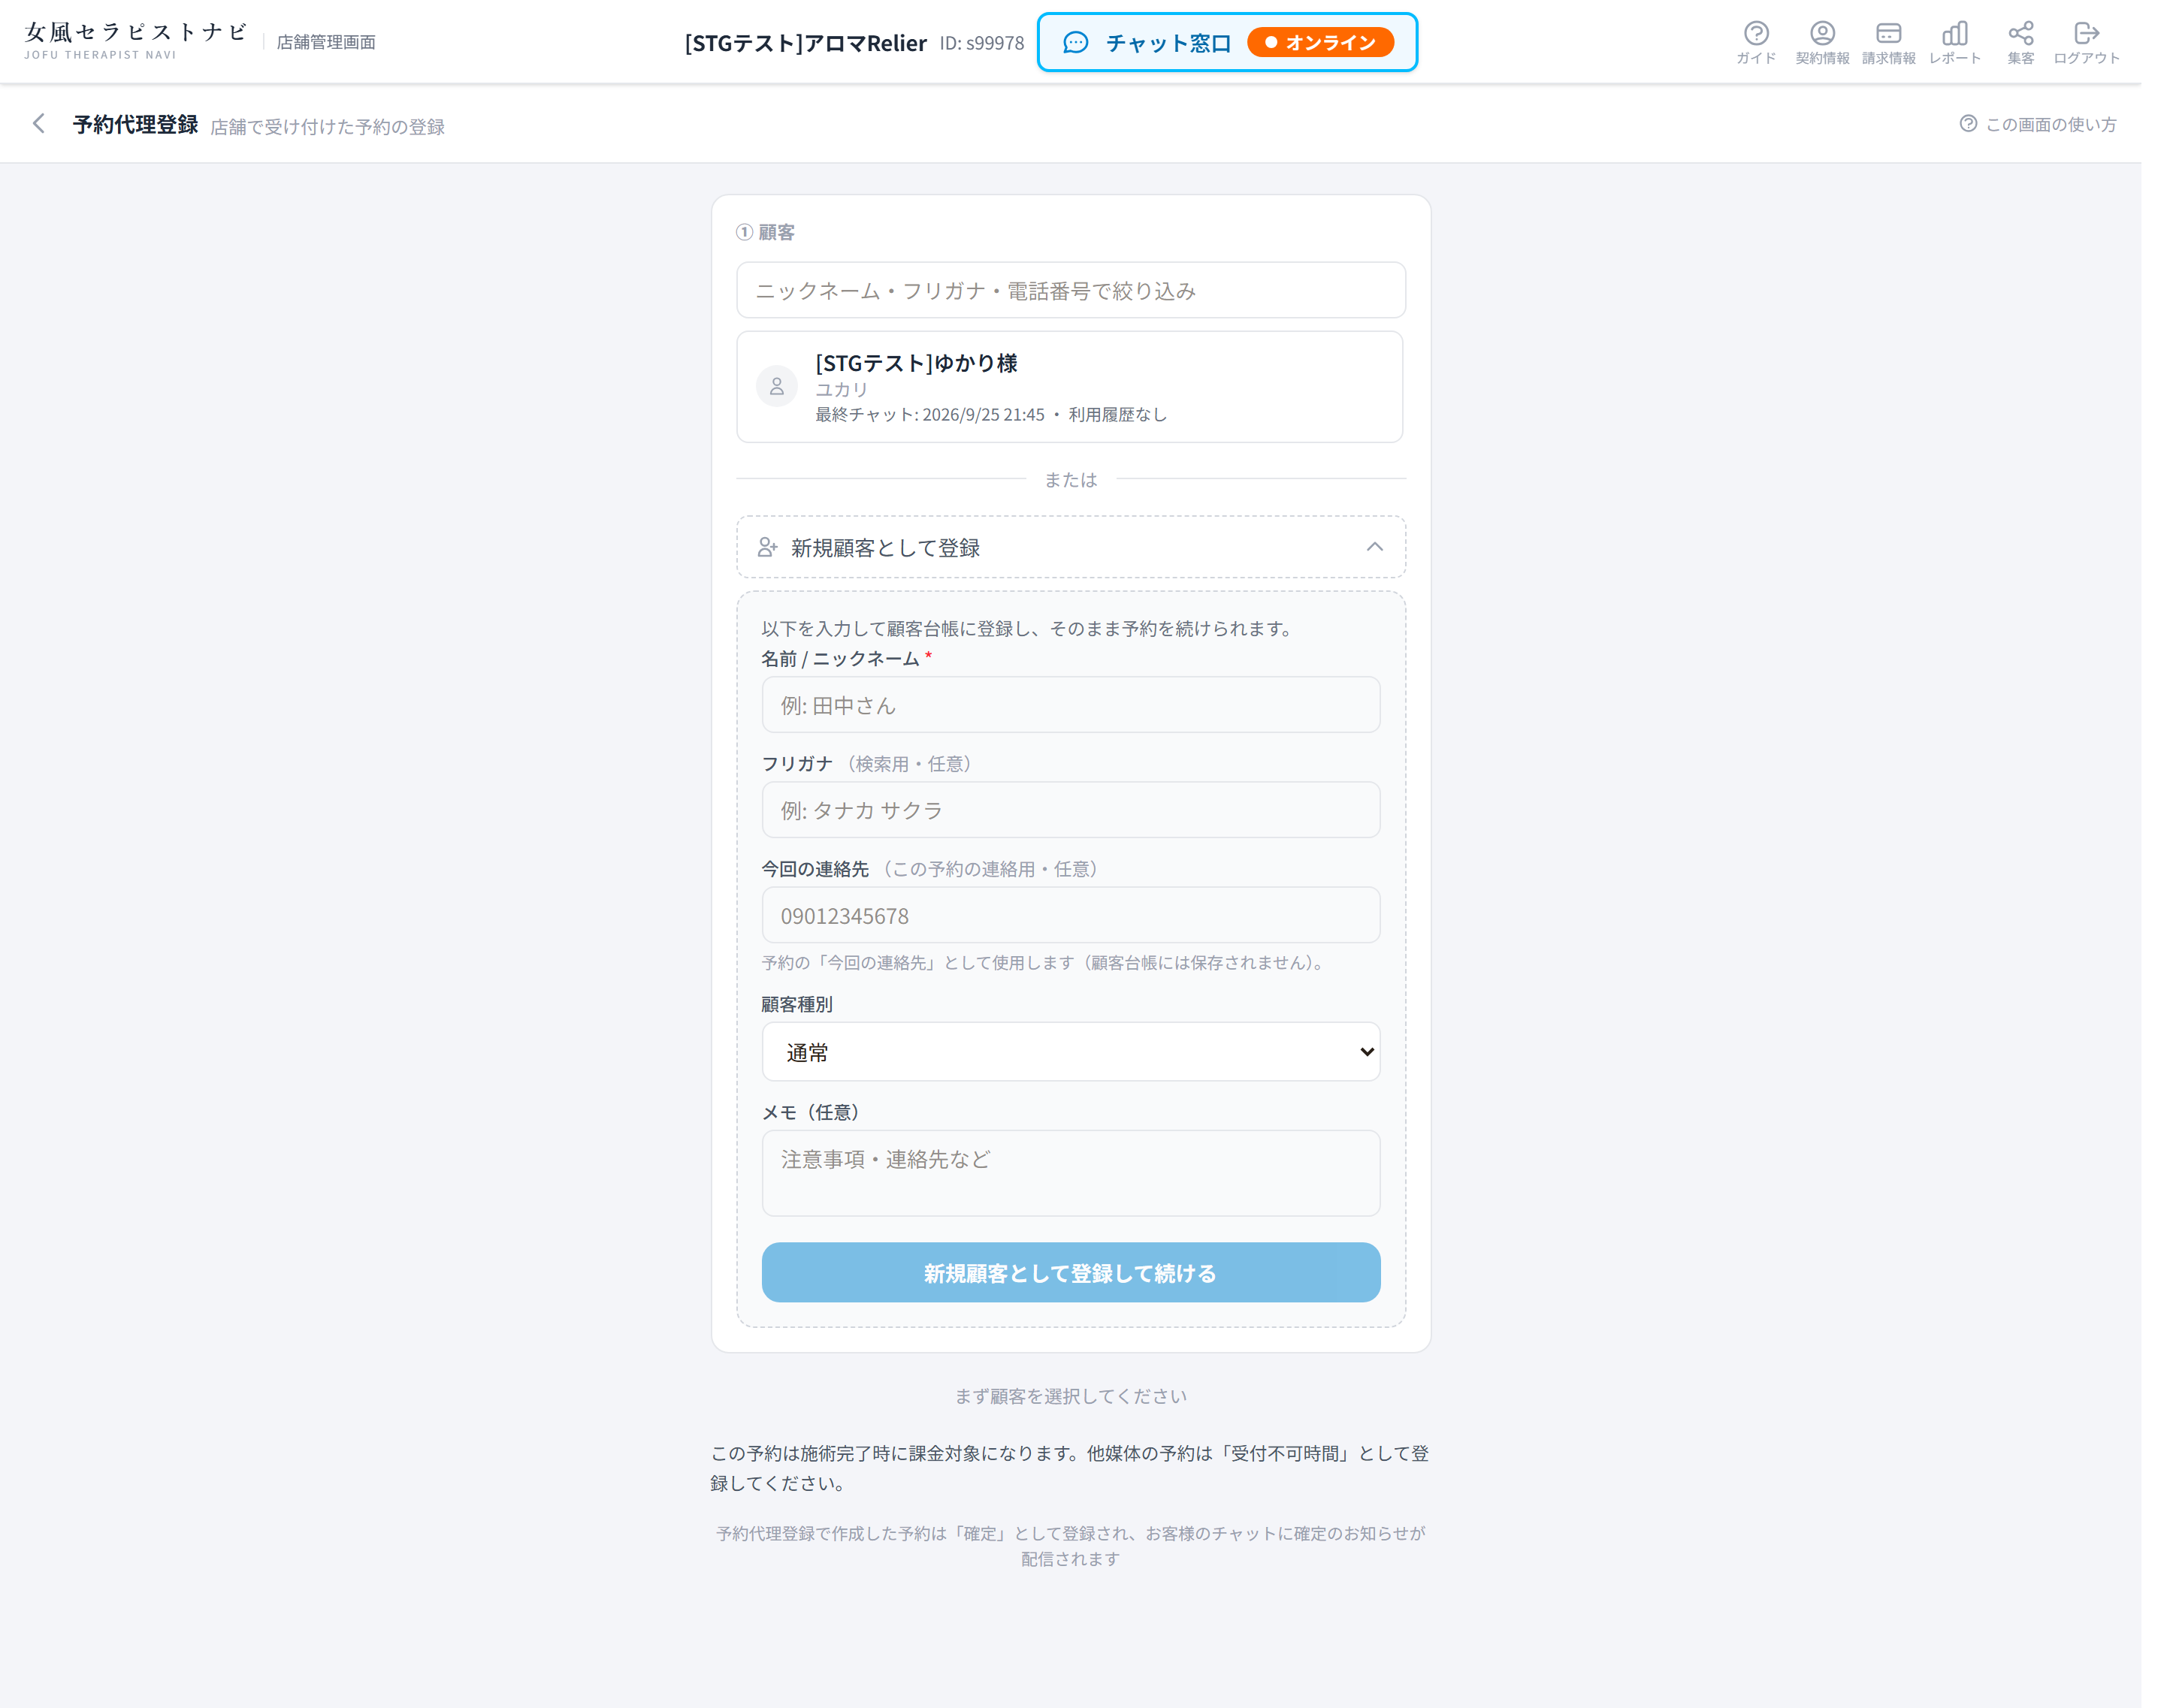Click the ログアウト logout icon
Image resolution: width=2164 pixels, height=1708 pixels.
[x=2086, y=42]
